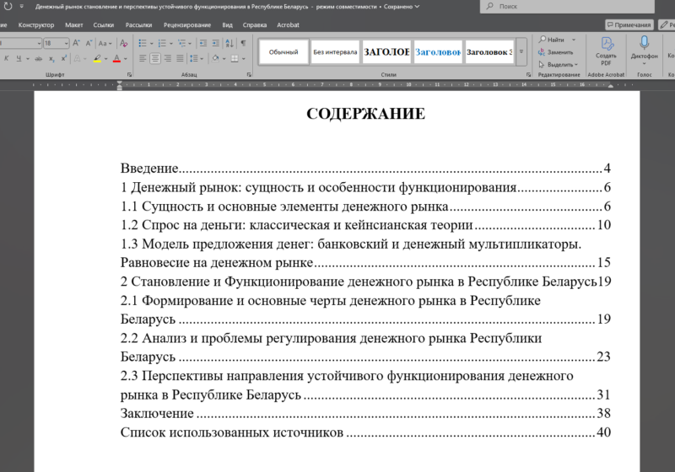Expand the styles gallery
The width and height of the screenshot is (675, 472).
point(521,51)
